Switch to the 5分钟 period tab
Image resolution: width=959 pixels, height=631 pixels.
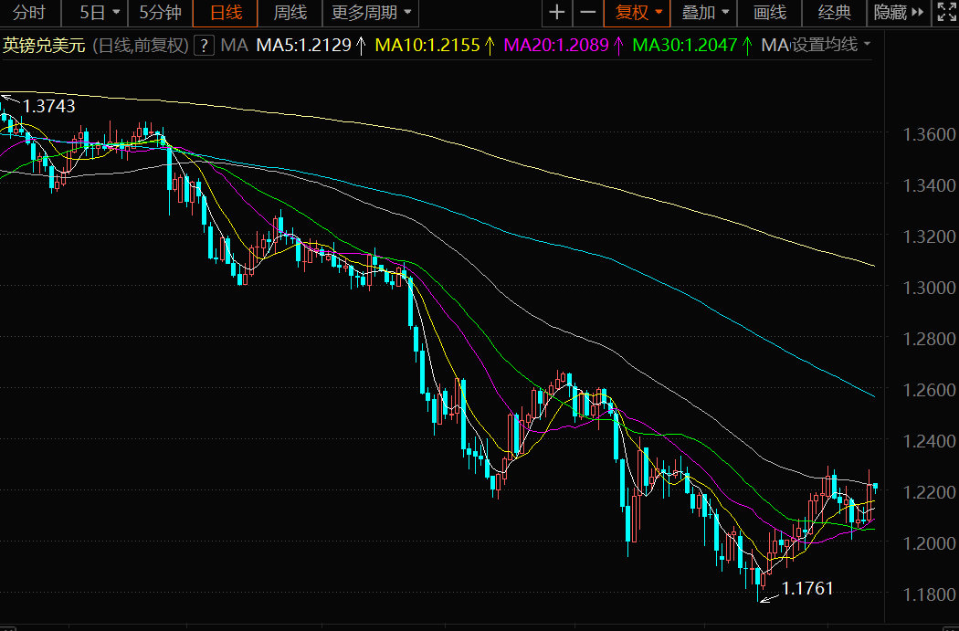click(x=160, y=12)
